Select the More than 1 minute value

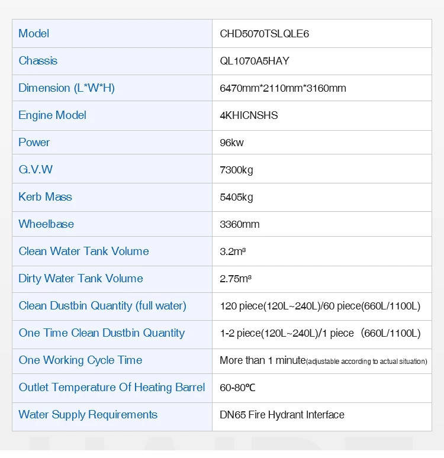263,360
